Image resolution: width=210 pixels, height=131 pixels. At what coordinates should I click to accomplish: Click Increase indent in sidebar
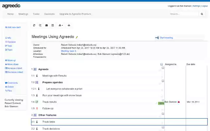point(13,68)
